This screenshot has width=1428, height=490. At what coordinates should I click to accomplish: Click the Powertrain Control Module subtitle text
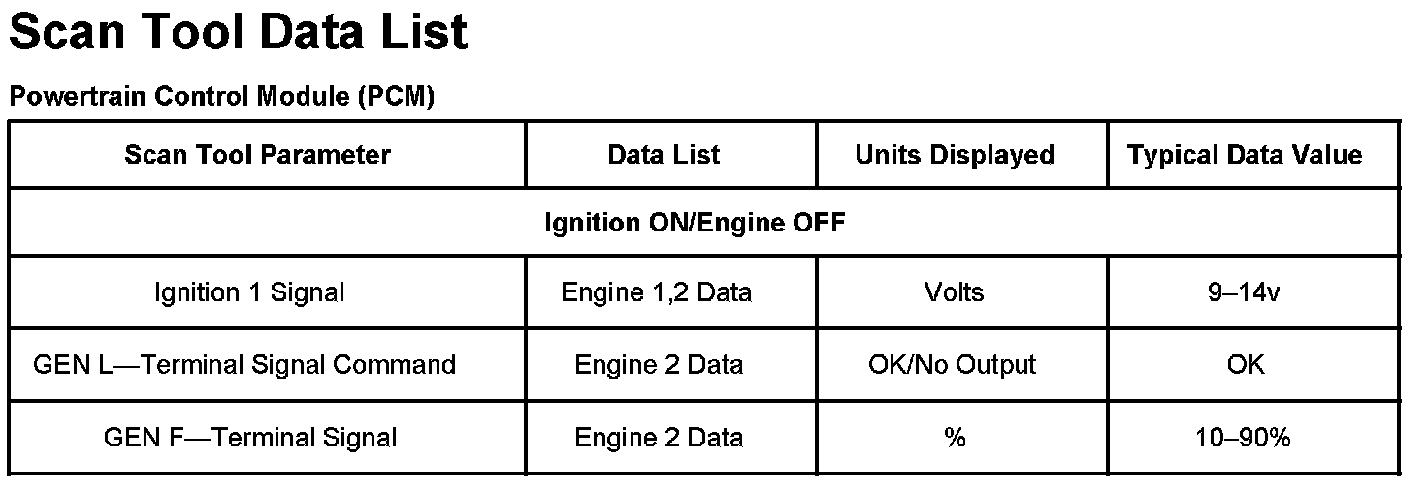pyautogui.click(x=180, y=98)
